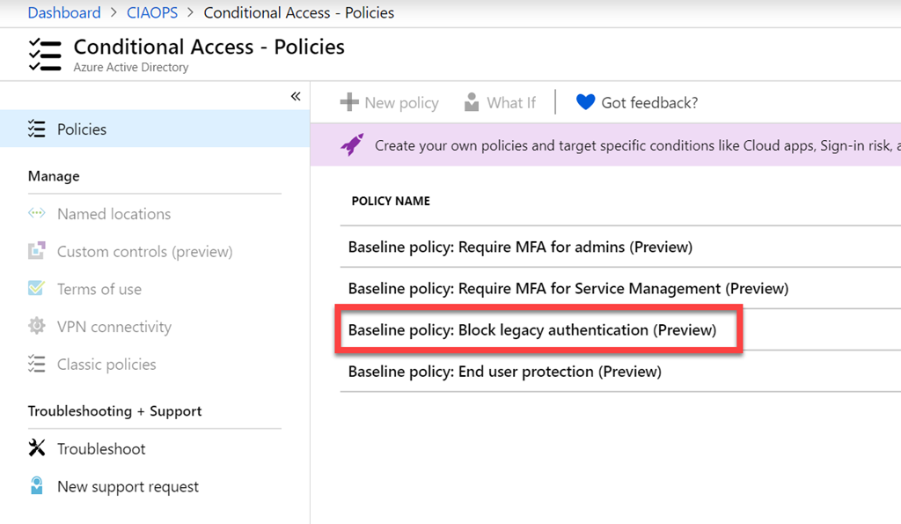Click the Classic policies list icon
This screenshot has height=524, width=901.
(36, 365)
